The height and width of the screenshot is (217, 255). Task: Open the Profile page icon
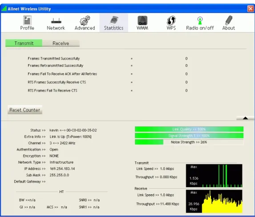[x=27, y=20]
